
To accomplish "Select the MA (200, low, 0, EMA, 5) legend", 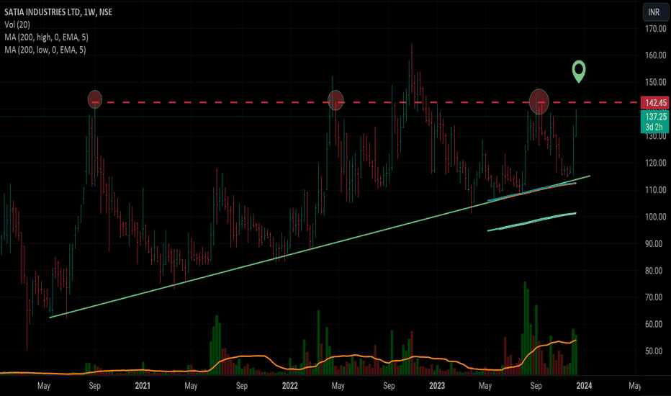I will pyautogui.click(x=45, y=50).
